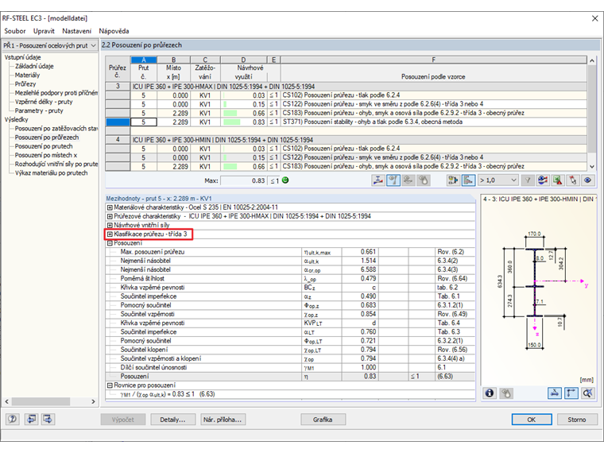Open the Nápověda menu

(x=114, y=31)
